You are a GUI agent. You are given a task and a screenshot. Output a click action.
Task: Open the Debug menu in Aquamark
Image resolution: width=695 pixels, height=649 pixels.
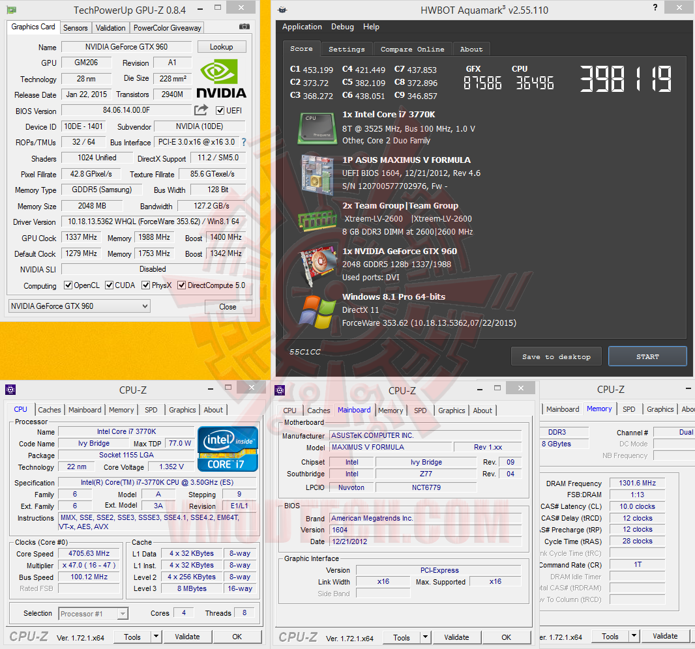tap(343, 27)
